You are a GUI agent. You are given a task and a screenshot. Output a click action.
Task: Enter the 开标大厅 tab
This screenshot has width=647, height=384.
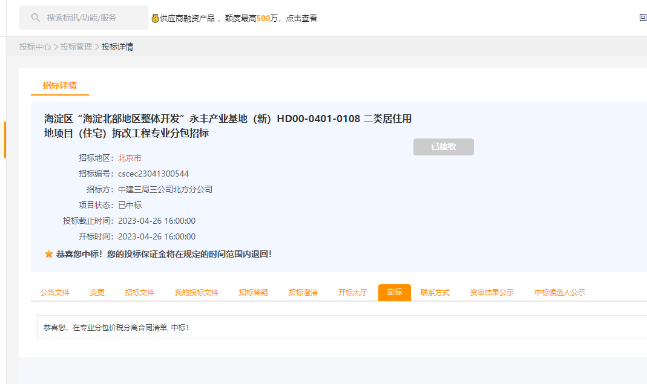pyautogui.click(x=353, y=293)
